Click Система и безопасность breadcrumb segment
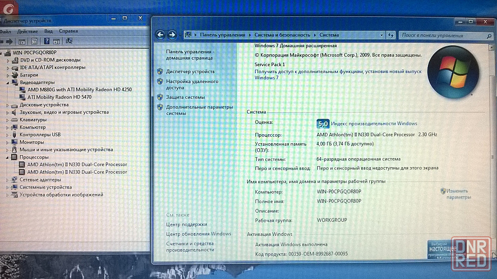Viewport: 497px width, 279px height. click(282, 35)
